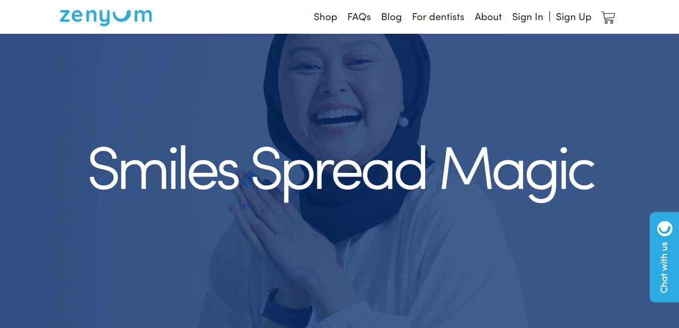This screenshot has width=679, height=328.
Task: Click the word Smiles in the headline
Action: (163, 168)
